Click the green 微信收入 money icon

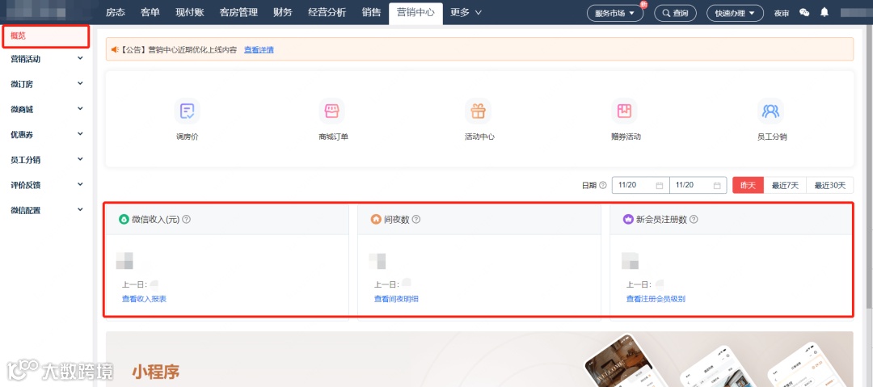point(124,220)
